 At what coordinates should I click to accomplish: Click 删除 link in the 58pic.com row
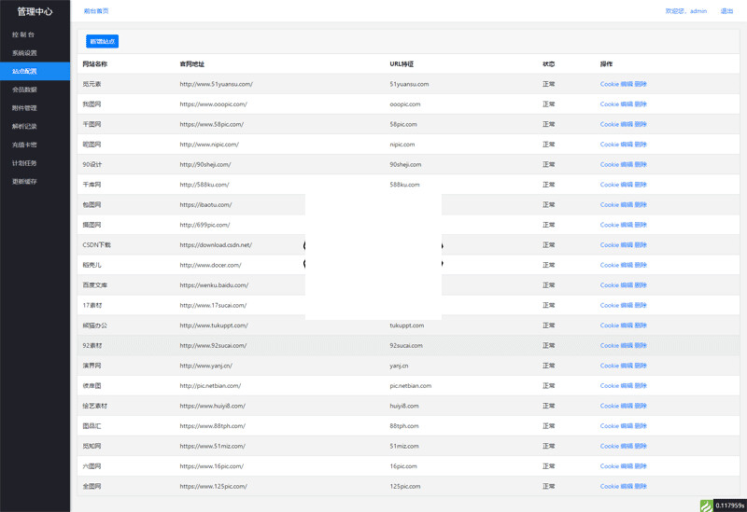[x=641, y=124]
